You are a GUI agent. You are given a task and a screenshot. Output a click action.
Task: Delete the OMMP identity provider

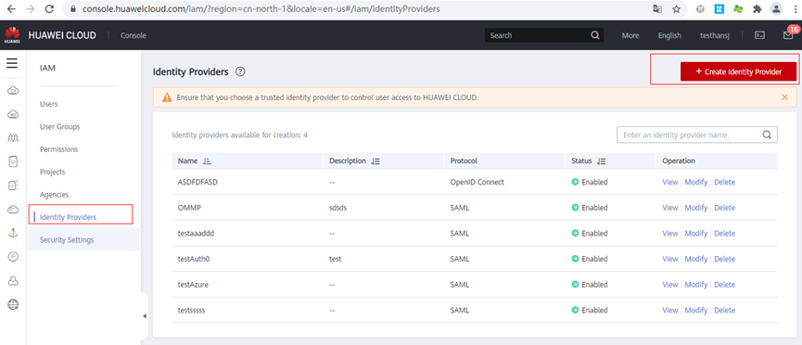[725, 208]
